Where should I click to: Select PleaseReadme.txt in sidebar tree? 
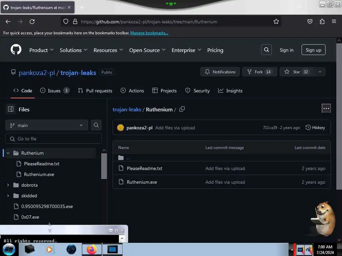coord(41,164)
